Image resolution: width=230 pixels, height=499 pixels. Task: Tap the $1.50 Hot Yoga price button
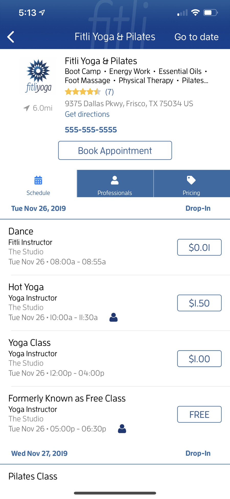199,303
